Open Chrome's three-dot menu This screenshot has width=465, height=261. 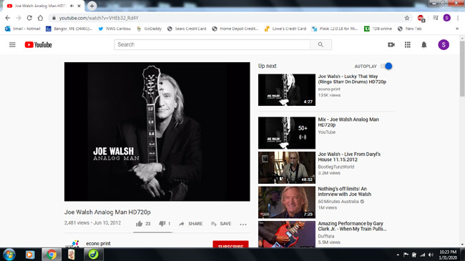pos(458,18)
